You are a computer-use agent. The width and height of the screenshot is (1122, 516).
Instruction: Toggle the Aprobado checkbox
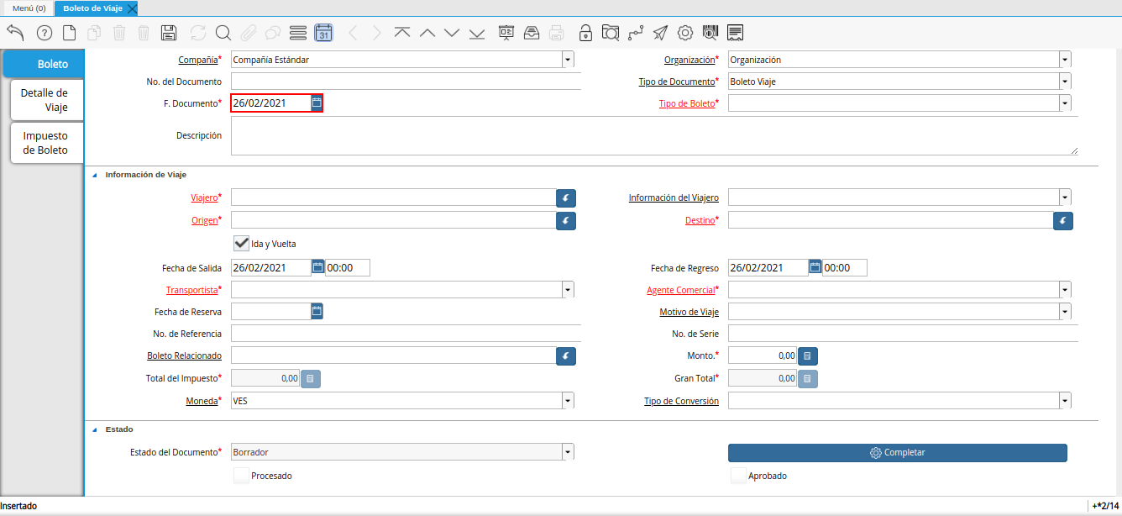738,476
